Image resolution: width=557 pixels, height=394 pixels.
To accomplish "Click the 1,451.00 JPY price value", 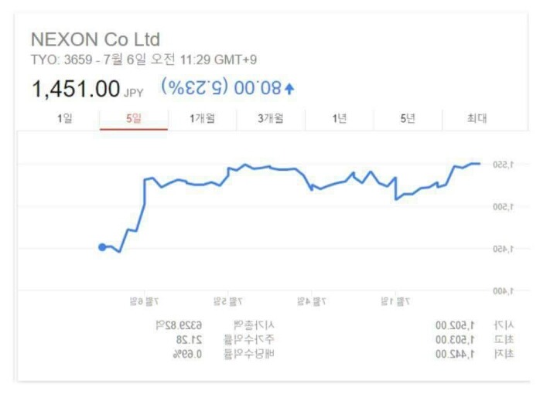I will point(87,89).
